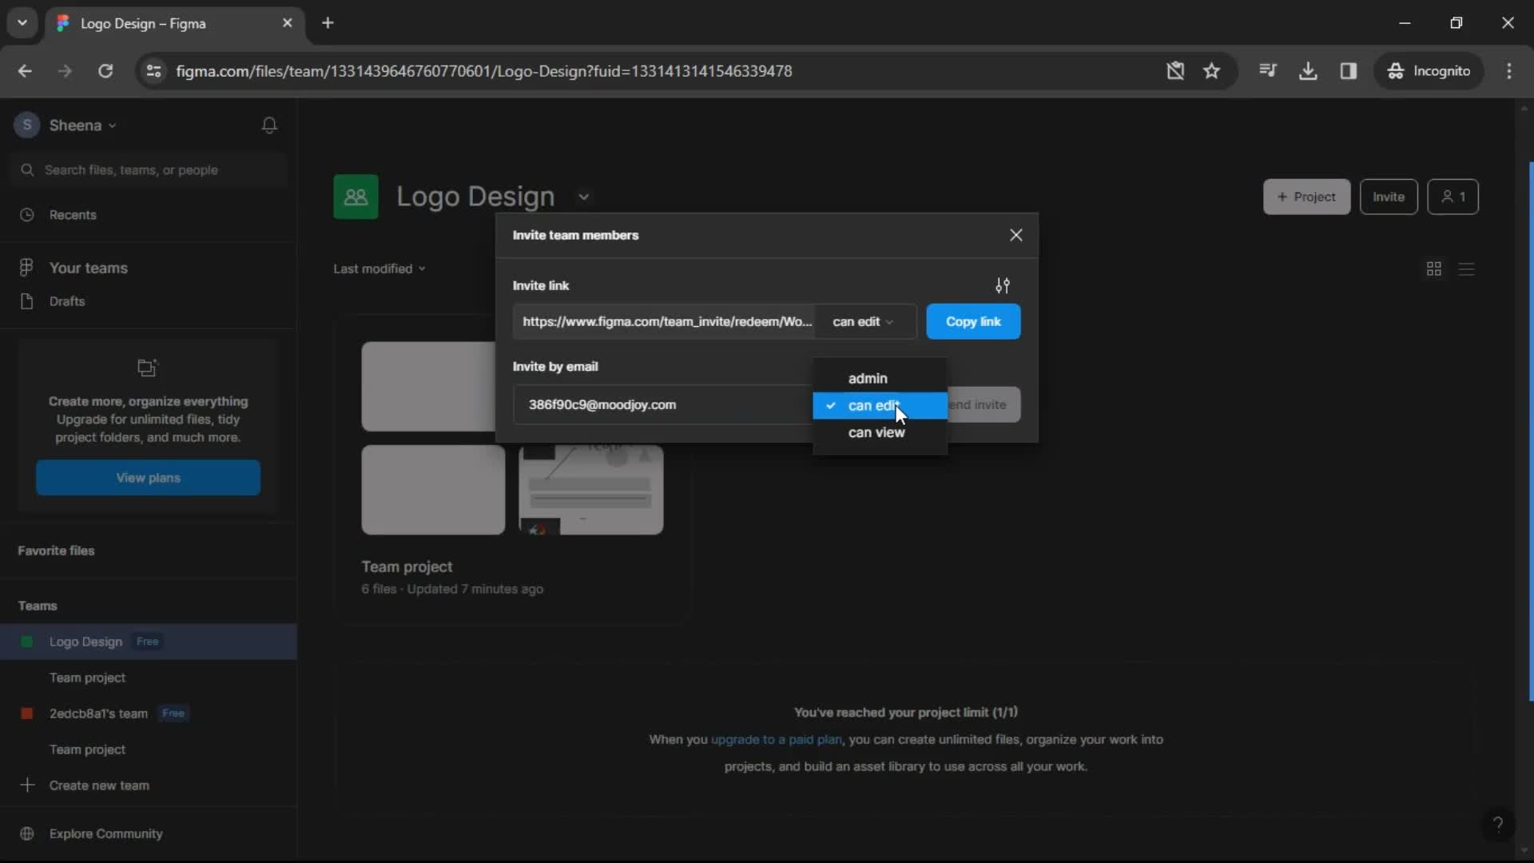Viewport: 1534px width, 863px height.
Task: Close the Invite team members dialog
Action: 1015,235
